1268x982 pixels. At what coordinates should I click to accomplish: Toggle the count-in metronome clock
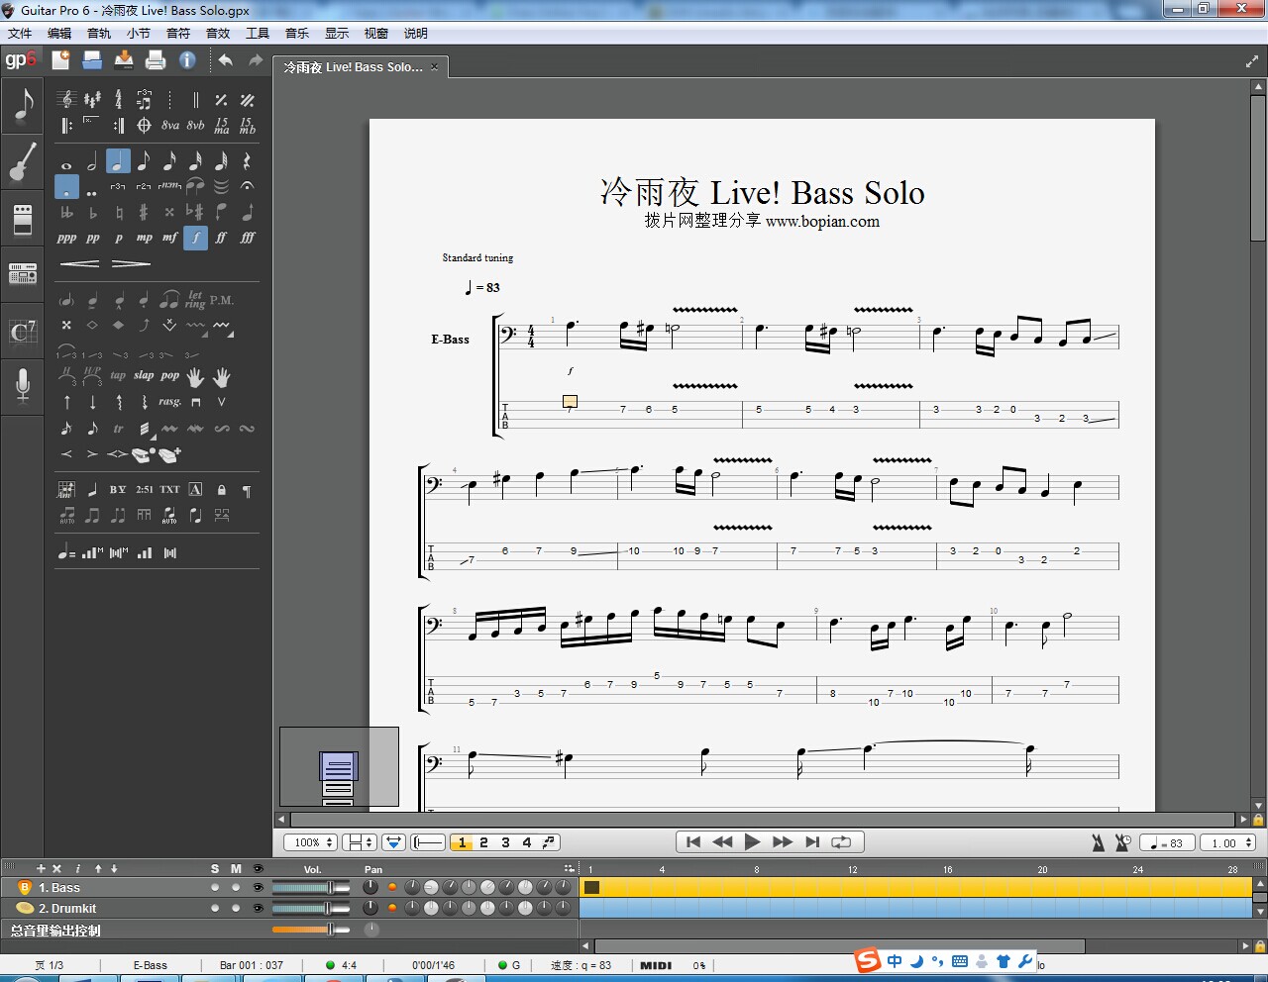click(x=1122, y=842)
